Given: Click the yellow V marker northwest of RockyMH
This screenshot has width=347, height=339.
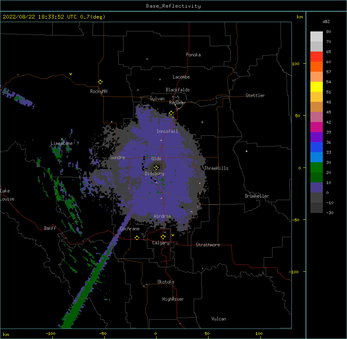Looking at the screenshot, I should pos(70,74).
